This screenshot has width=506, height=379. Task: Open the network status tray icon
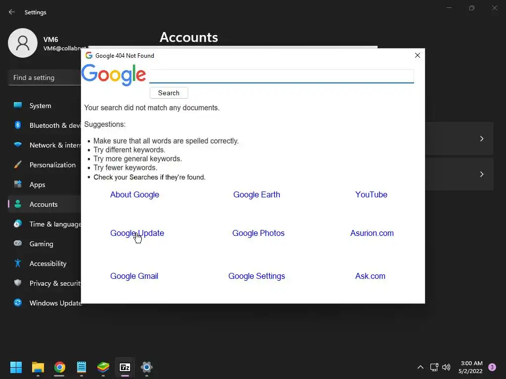click(x=434, y=367)
